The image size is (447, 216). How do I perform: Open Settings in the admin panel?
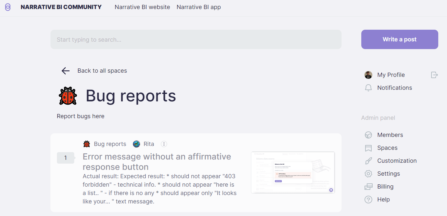[388, 174]
